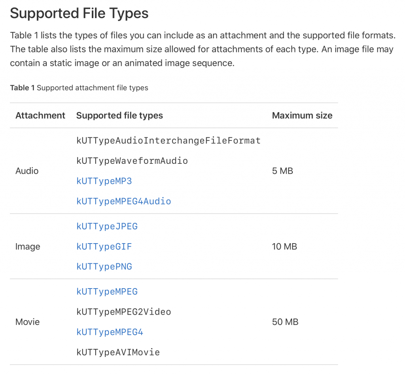Viewport: 405px width, 375px height.
Task: Open the kUTTypeGIF documentation link
Action: point(104,247)
